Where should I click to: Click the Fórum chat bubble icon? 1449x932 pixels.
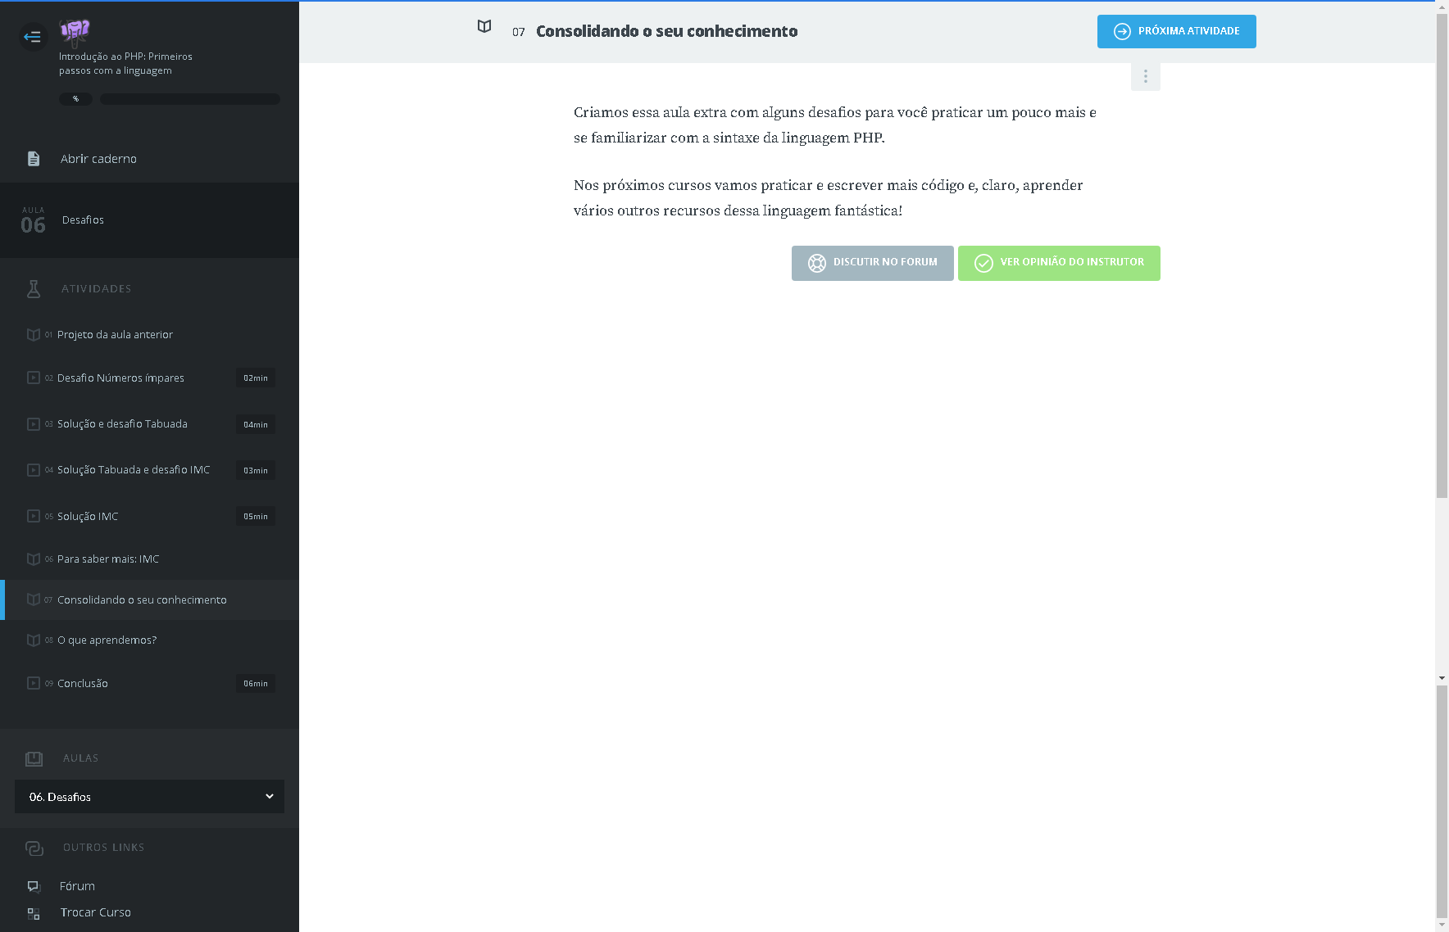point(34,886)
